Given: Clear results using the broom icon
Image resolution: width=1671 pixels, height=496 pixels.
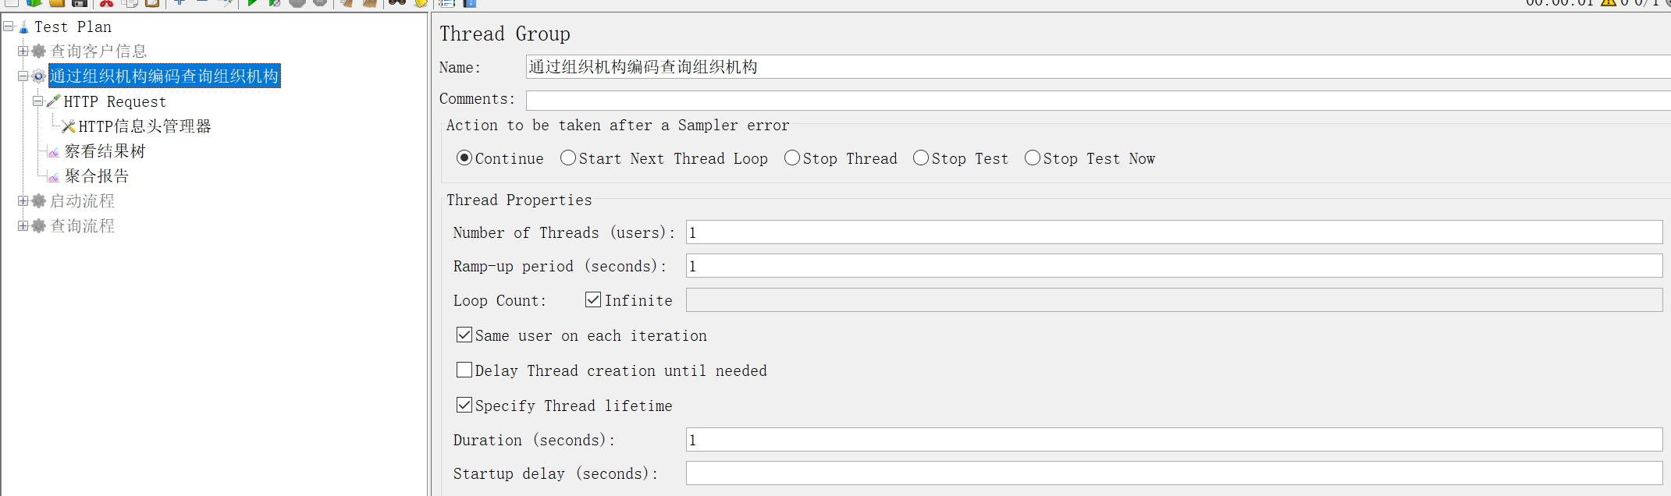Looking at the screenshot, I should 345,4.
